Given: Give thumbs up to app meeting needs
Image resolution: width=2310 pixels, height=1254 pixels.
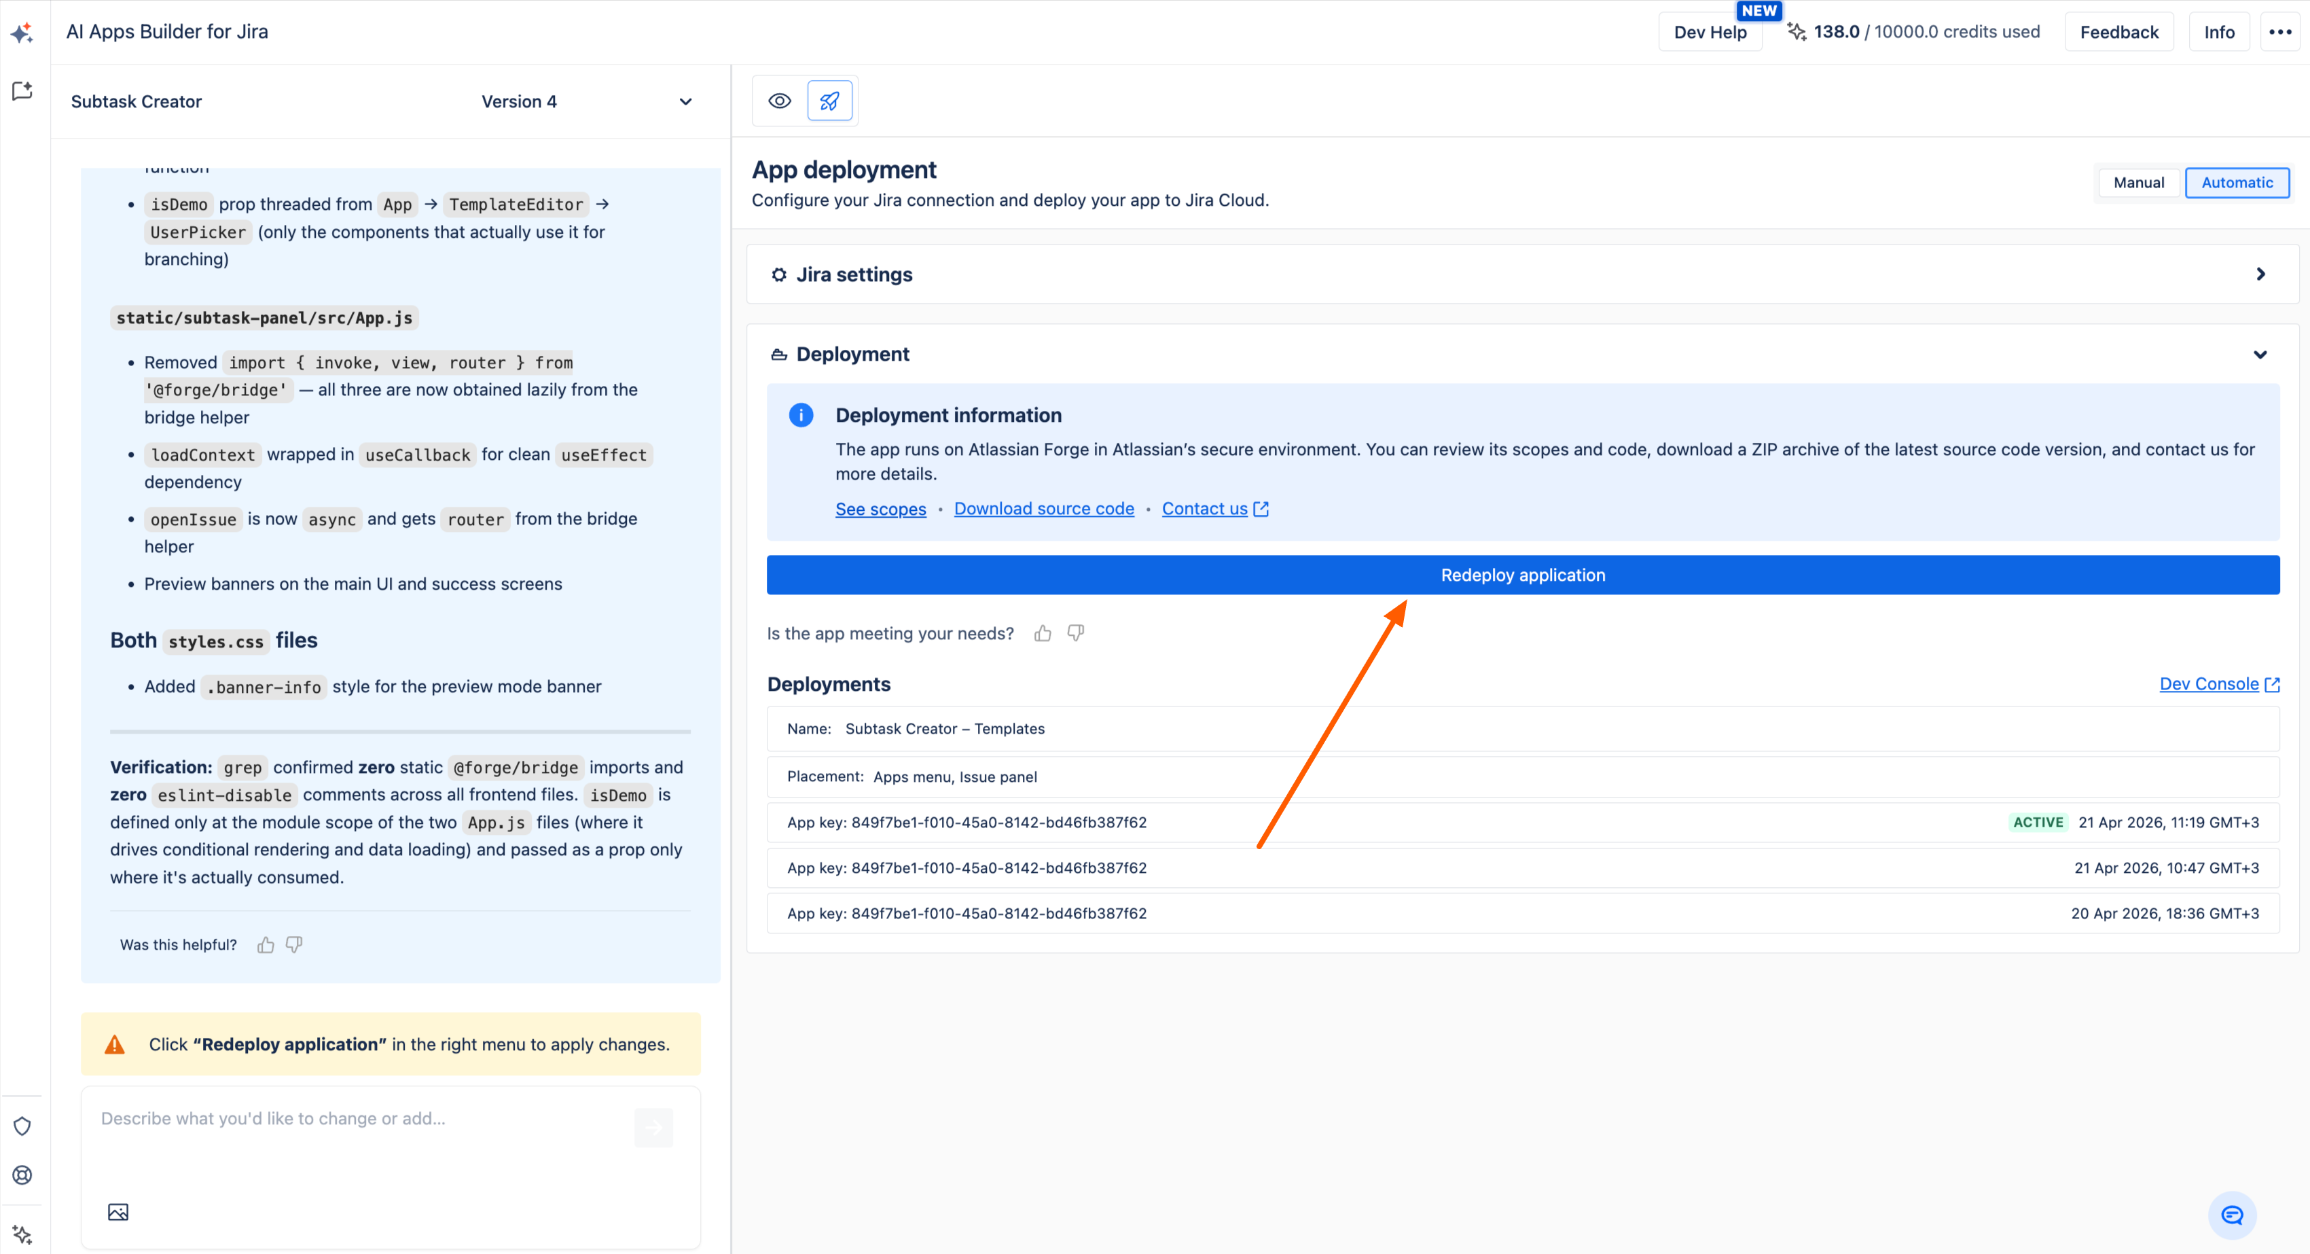Looking at the screenshot, I should coord(1042,634).
